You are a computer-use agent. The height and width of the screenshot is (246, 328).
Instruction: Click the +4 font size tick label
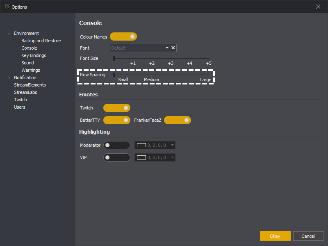click(x=189, y=63)
